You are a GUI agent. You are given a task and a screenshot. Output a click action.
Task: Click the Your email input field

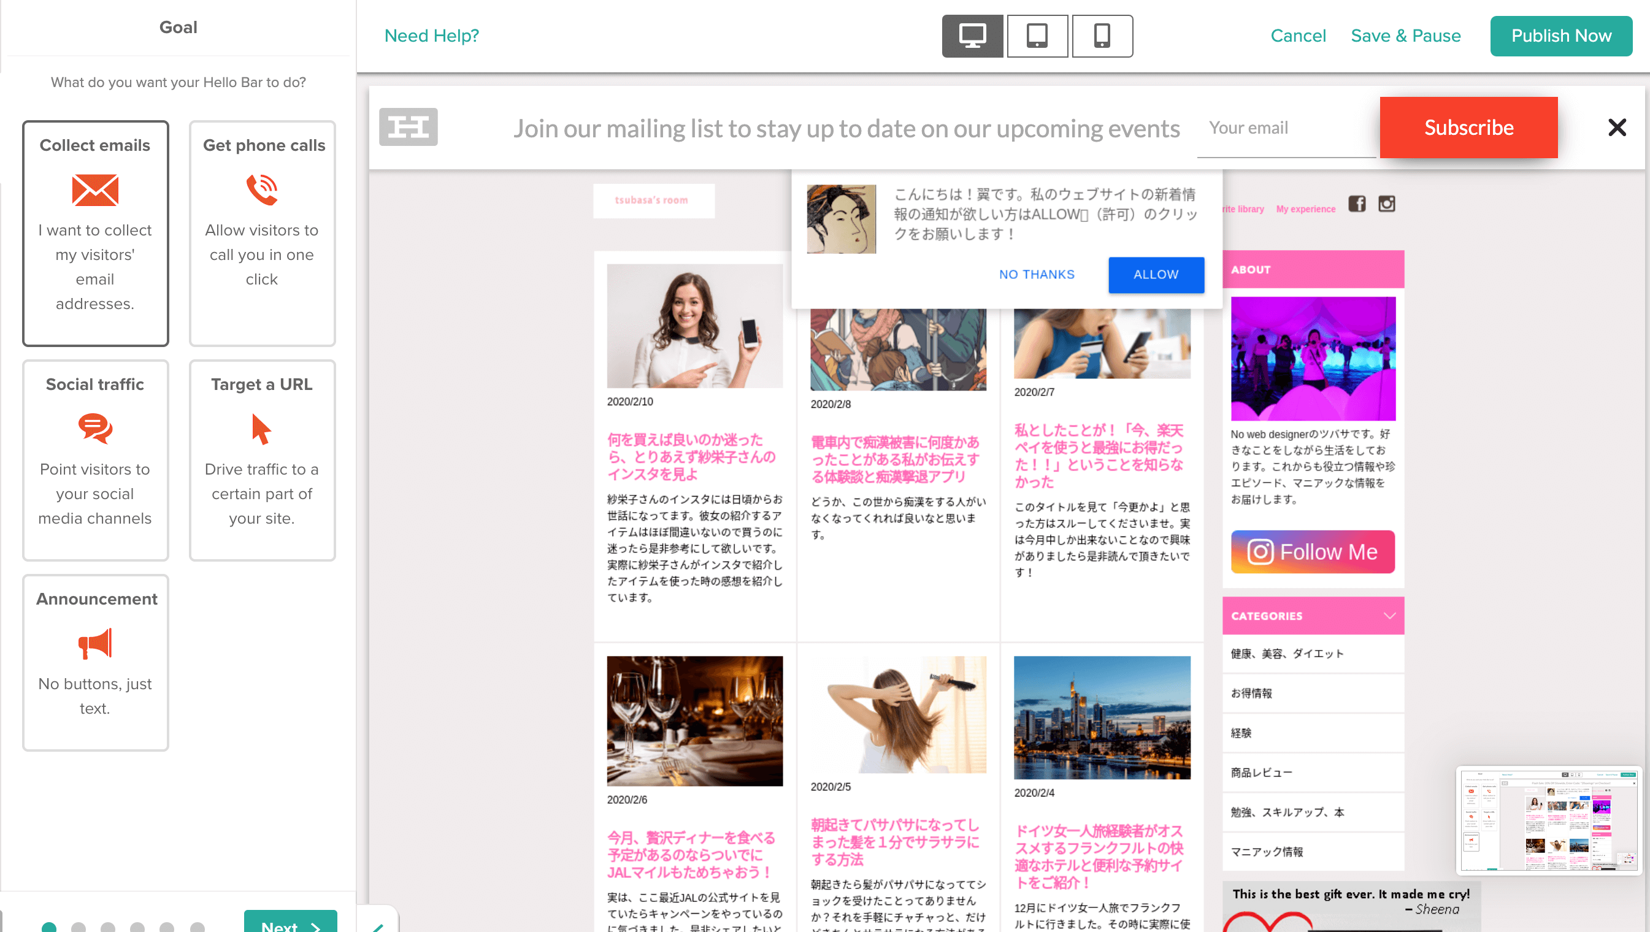tap(1286, 129)
